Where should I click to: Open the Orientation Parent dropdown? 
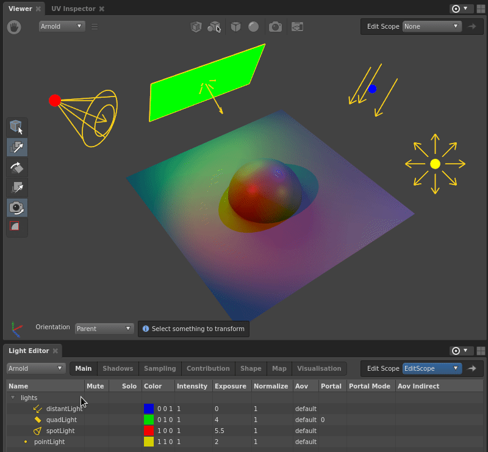(x=104, y=329)
